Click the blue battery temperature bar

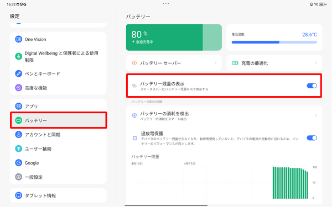coord(274,43)
